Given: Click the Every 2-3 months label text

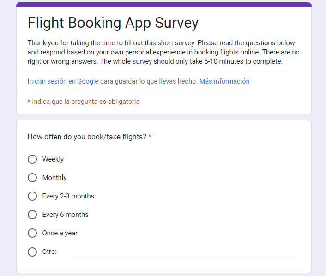Looking at the screenshot, I should click(68, 196).
